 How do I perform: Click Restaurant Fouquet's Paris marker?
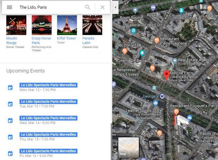click(x=176, y=111)
